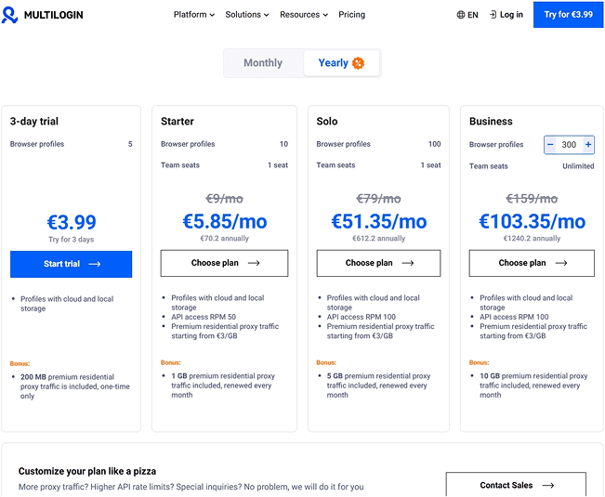
Task: Open the Log in page
Action: tap(506, 15)
